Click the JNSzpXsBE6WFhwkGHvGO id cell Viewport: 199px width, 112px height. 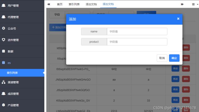tap(73, 80)
